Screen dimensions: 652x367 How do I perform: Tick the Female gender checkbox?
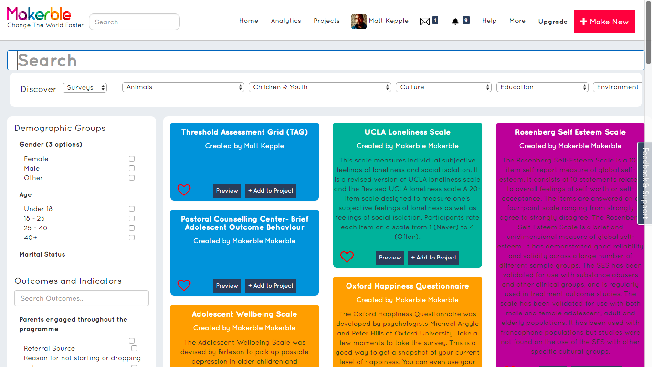(x=132, y=159)
